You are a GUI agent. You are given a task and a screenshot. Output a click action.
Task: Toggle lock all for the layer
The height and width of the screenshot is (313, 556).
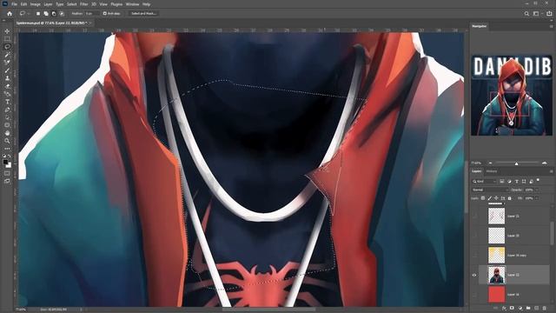510,198
